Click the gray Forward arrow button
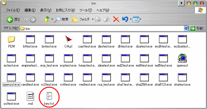This screenshot has width=207, height=109. tap(33, 20)
